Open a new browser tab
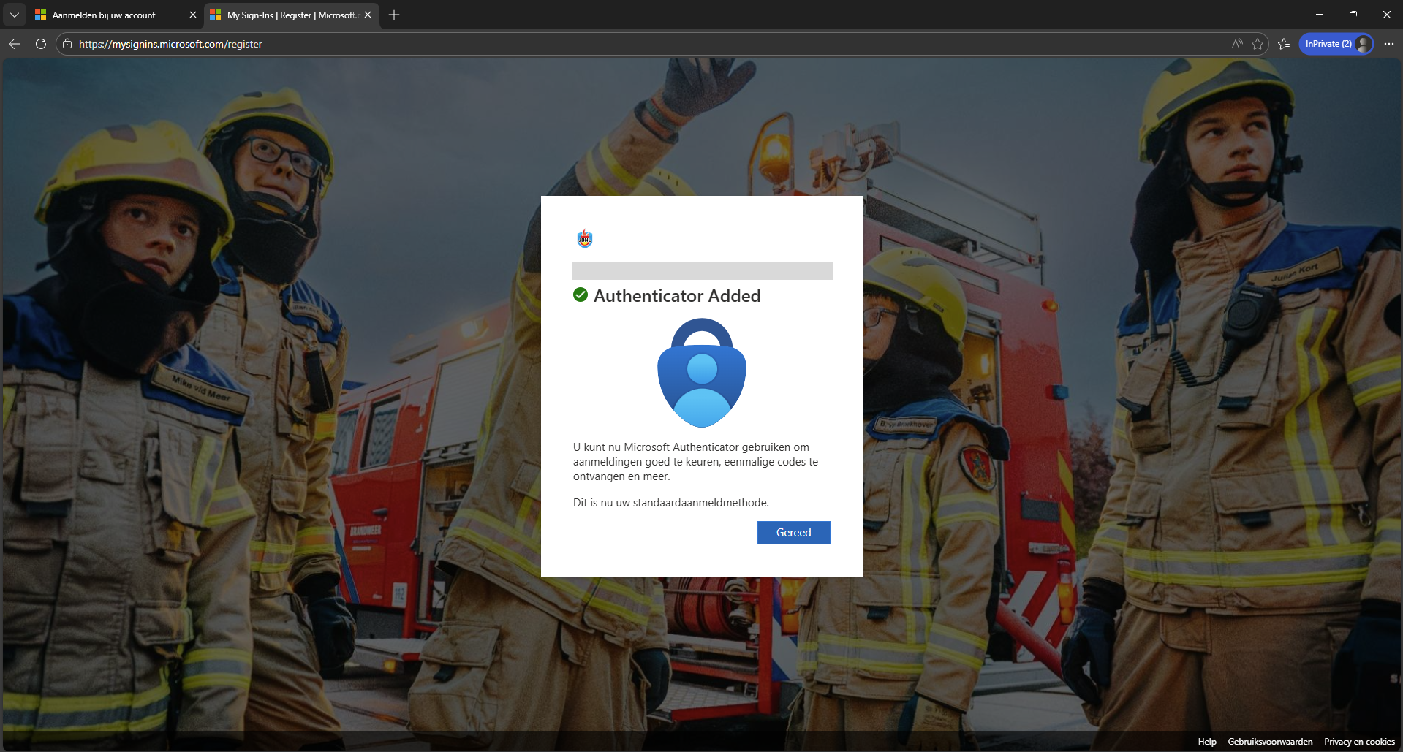1403x752 pixels. [x=394, y=15]
